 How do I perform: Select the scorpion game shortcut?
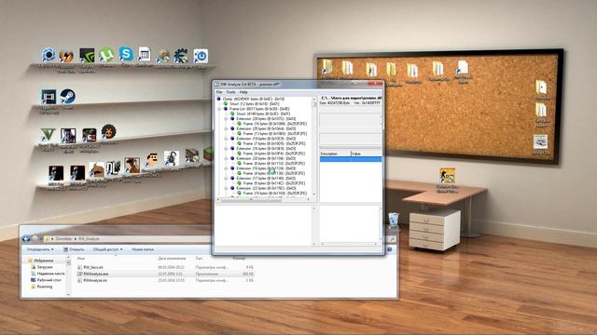(172, 159)
